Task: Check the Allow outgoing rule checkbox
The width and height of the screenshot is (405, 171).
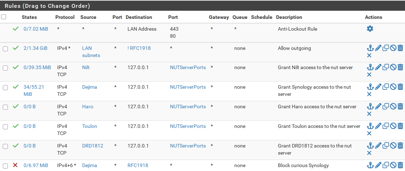Action: [x=5, y=49]
